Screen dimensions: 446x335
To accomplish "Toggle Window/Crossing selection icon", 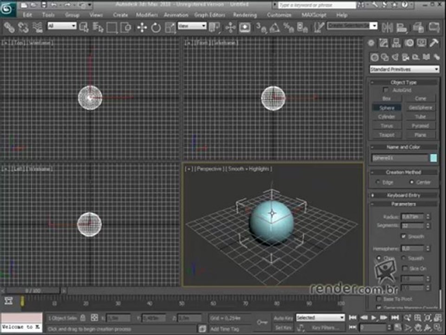I will point(126,27).
